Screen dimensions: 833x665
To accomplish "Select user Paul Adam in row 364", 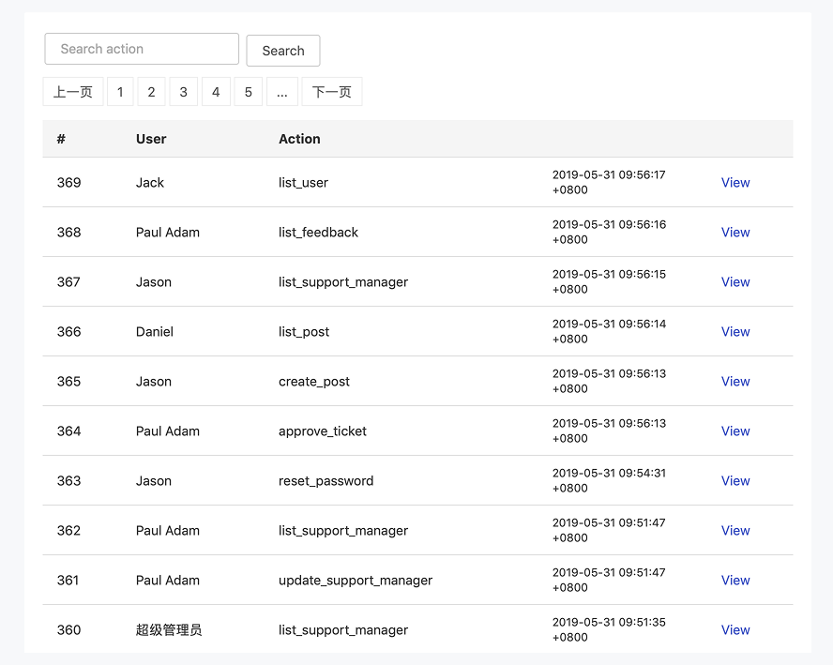I will 168,431.
